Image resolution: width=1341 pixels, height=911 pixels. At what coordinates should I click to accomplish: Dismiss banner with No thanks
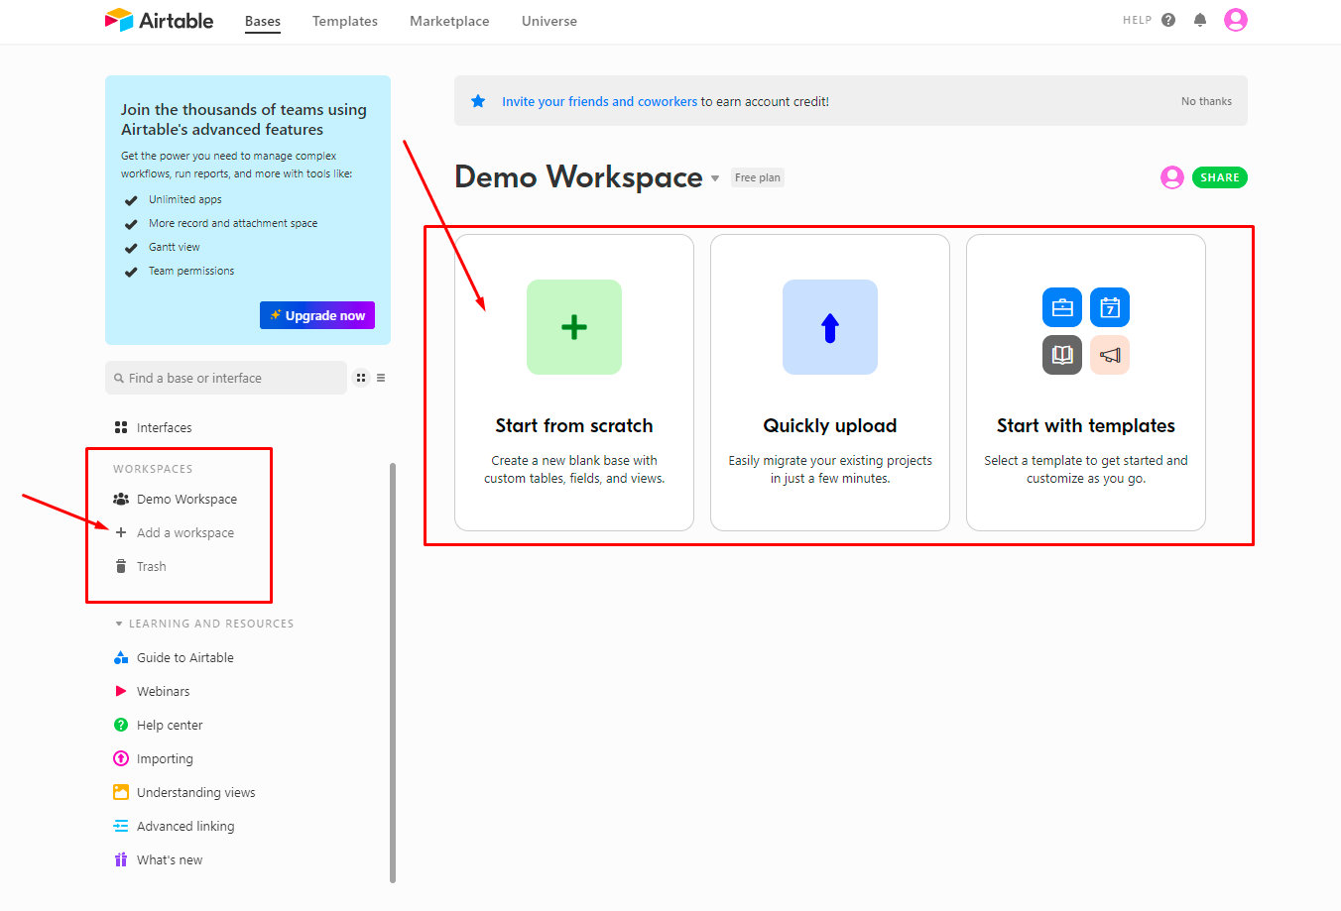click(1206, 101)
